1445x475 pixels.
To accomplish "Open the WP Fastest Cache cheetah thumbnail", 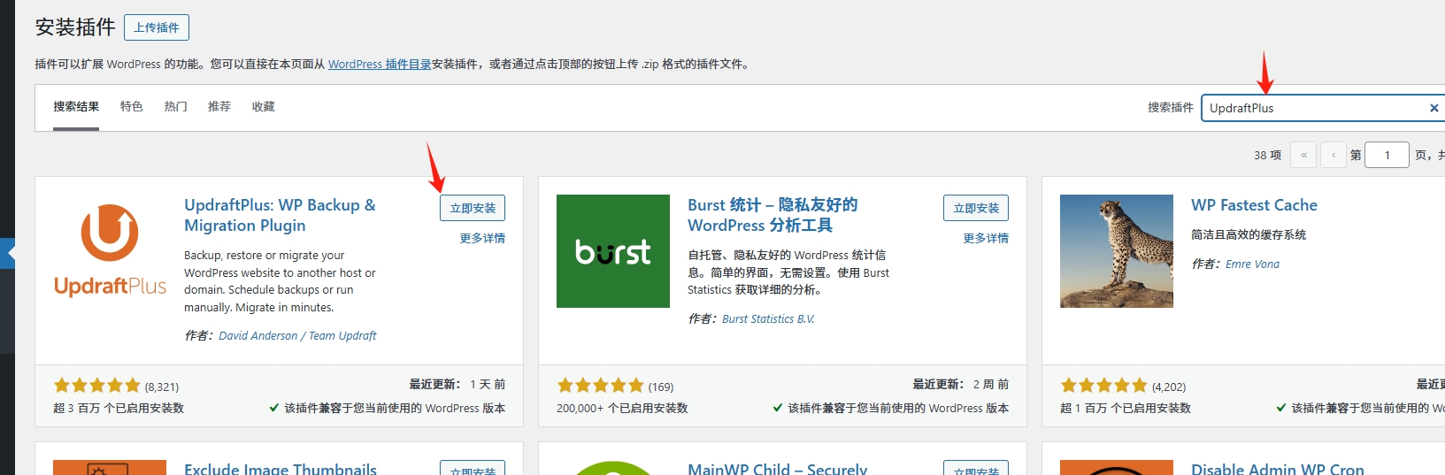I will click(1116, 251).
